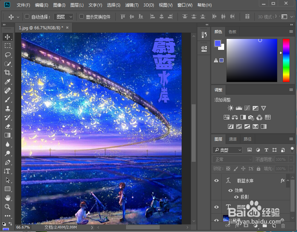Select the Rectangle shape tool
The image size is (297, 232).
(x=8, y=189)
